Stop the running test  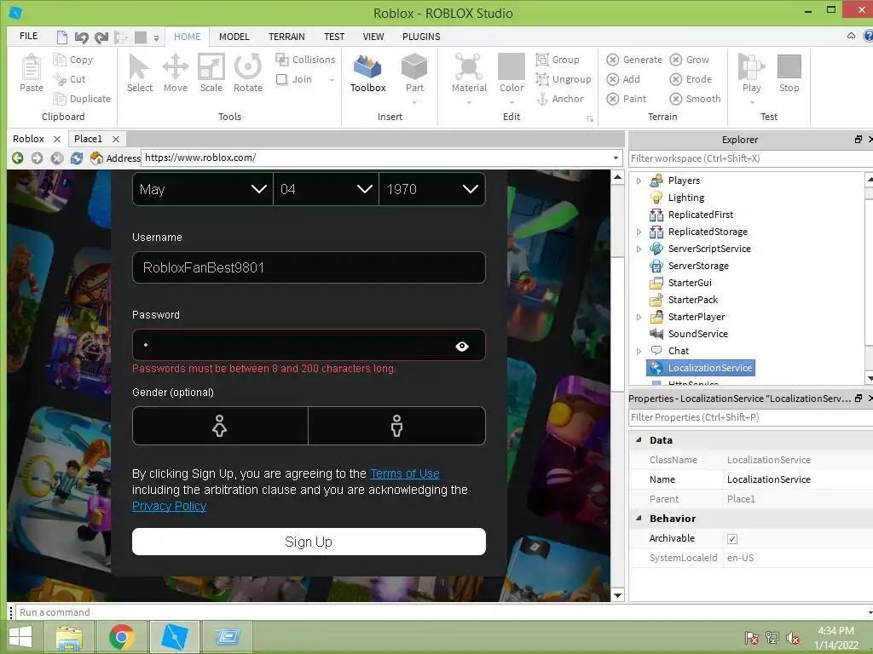click(789, 73)
